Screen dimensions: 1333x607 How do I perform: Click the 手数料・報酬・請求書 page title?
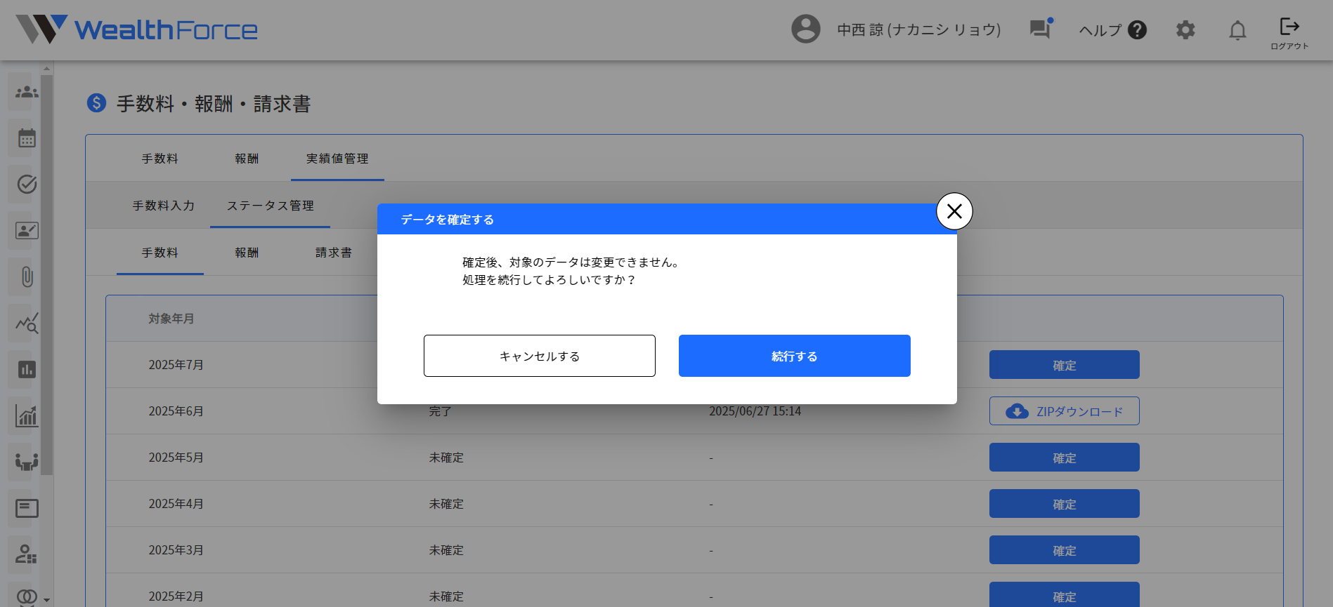(214, 104)
